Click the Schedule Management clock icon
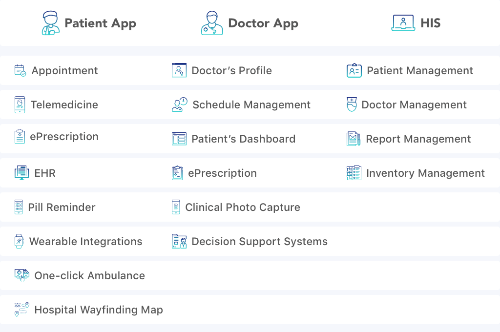Image resolution: width=500 pixels, height=332 pixels. pyautogui.click(x=180, y=104)
